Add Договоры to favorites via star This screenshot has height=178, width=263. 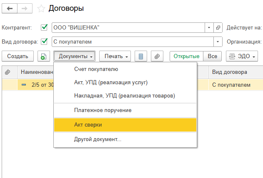(41, 9)
